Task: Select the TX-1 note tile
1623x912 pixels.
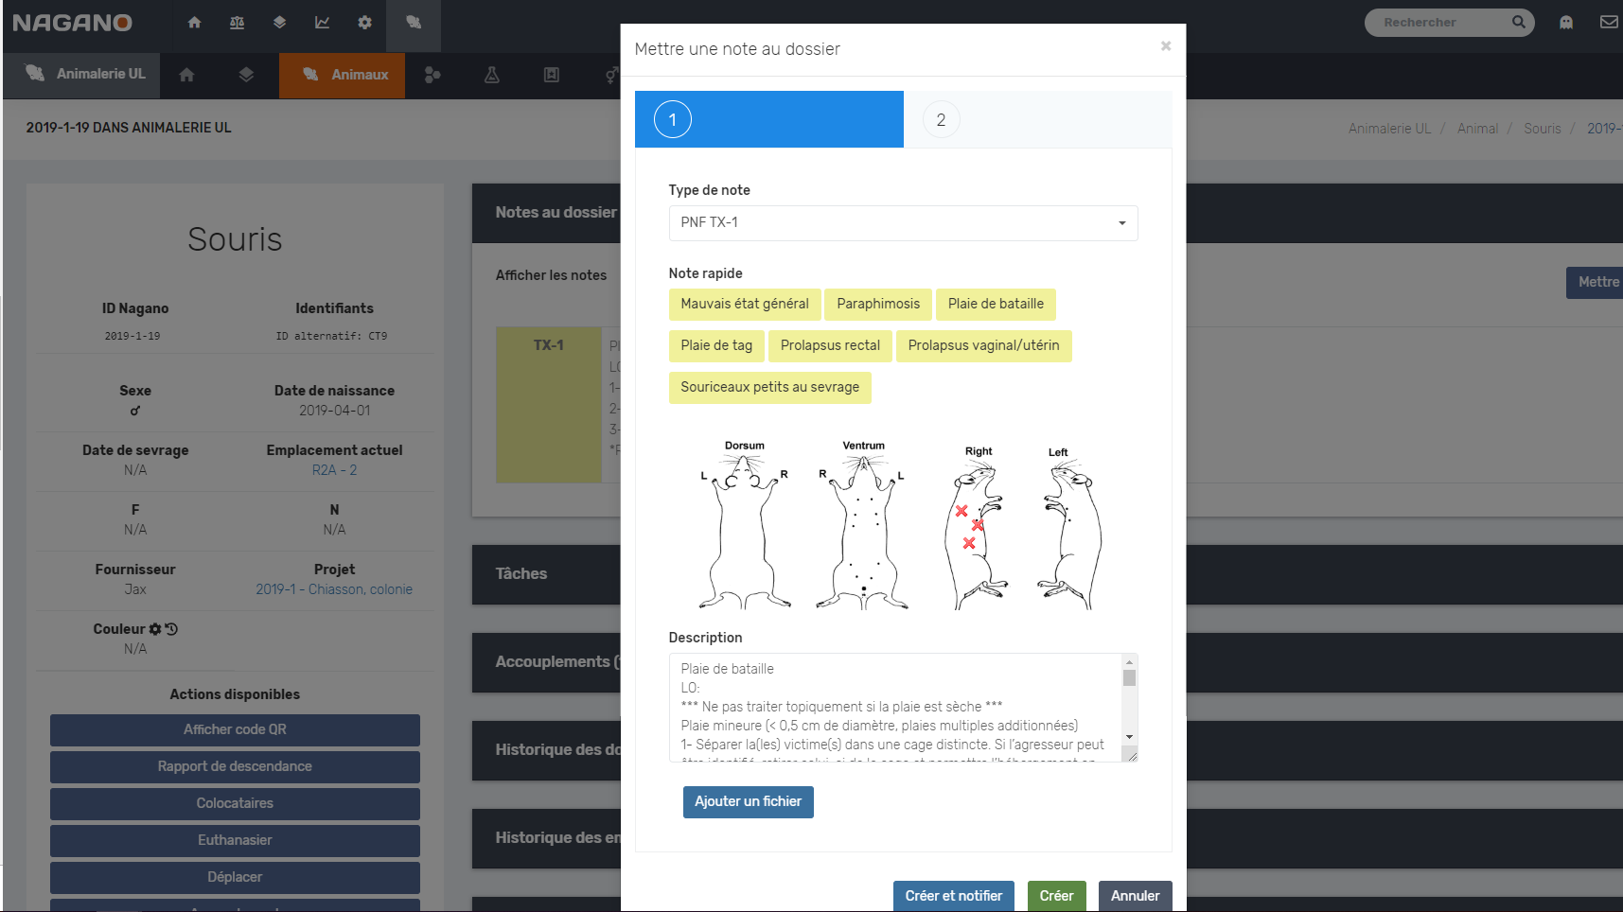Action: pyautogui.click(x=549, y=405)
